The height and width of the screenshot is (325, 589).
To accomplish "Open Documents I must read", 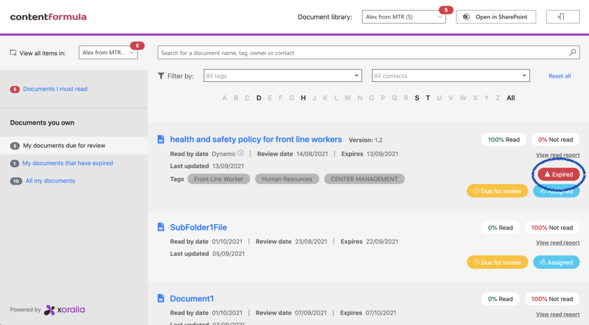I will pyautogui.click(x=55, y=89).
